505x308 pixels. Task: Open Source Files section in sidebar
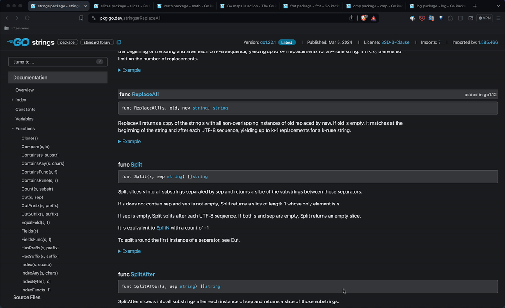click(x=27, y=297)
